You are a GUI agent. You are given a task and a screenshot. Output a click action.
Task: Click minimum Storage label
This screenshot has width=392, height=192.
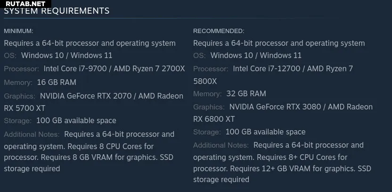18,121
